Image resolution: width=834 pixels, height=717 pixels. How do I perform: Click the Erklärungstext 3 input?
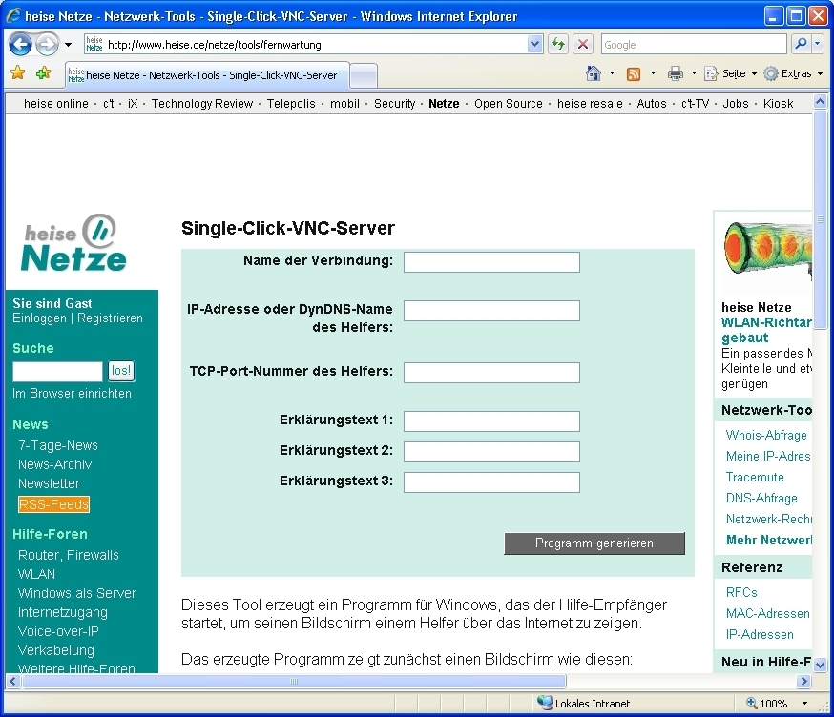(491, 482)
